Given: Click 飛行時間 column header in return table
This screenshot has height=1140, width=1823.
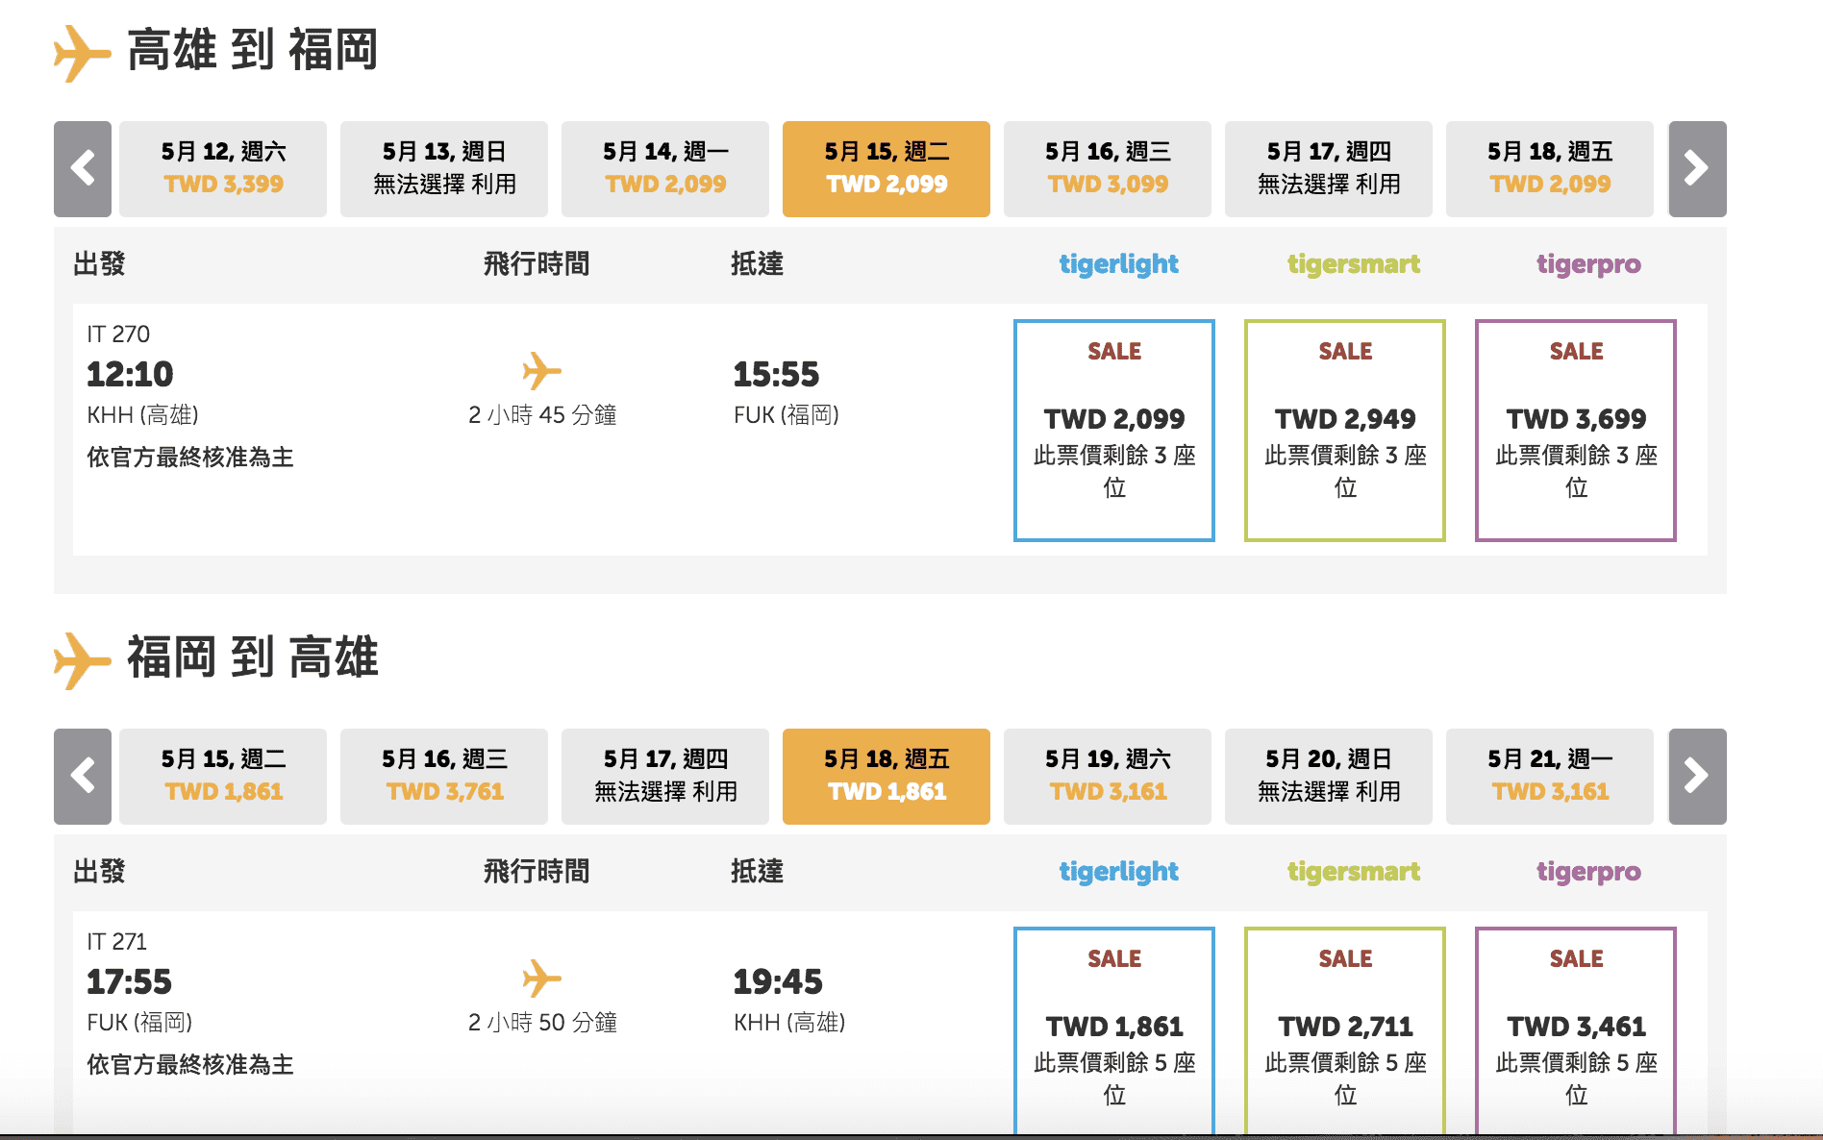Looking at the screenshot, I should coord(537,871).
